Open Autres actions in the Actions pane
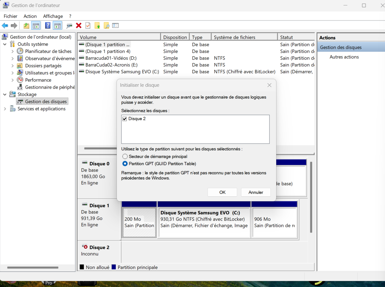The image size is (385, 287). [x=344, y=57]
